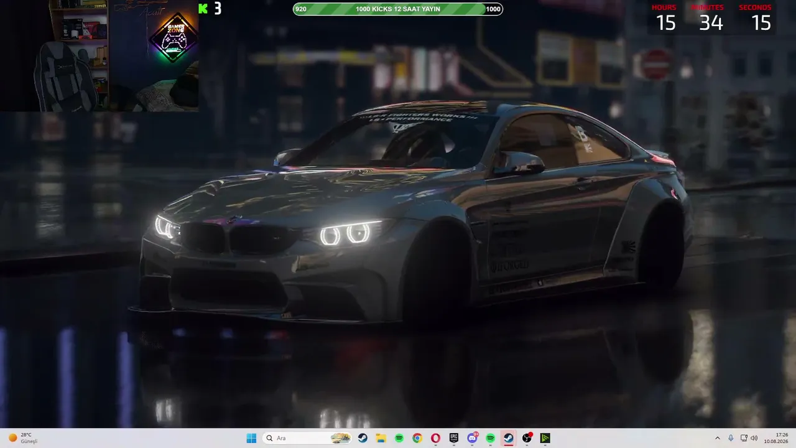This screenshot has height=448, width=796.
Task: Open the Opera browser taskbar icon
Action: [x=435, y=438]
